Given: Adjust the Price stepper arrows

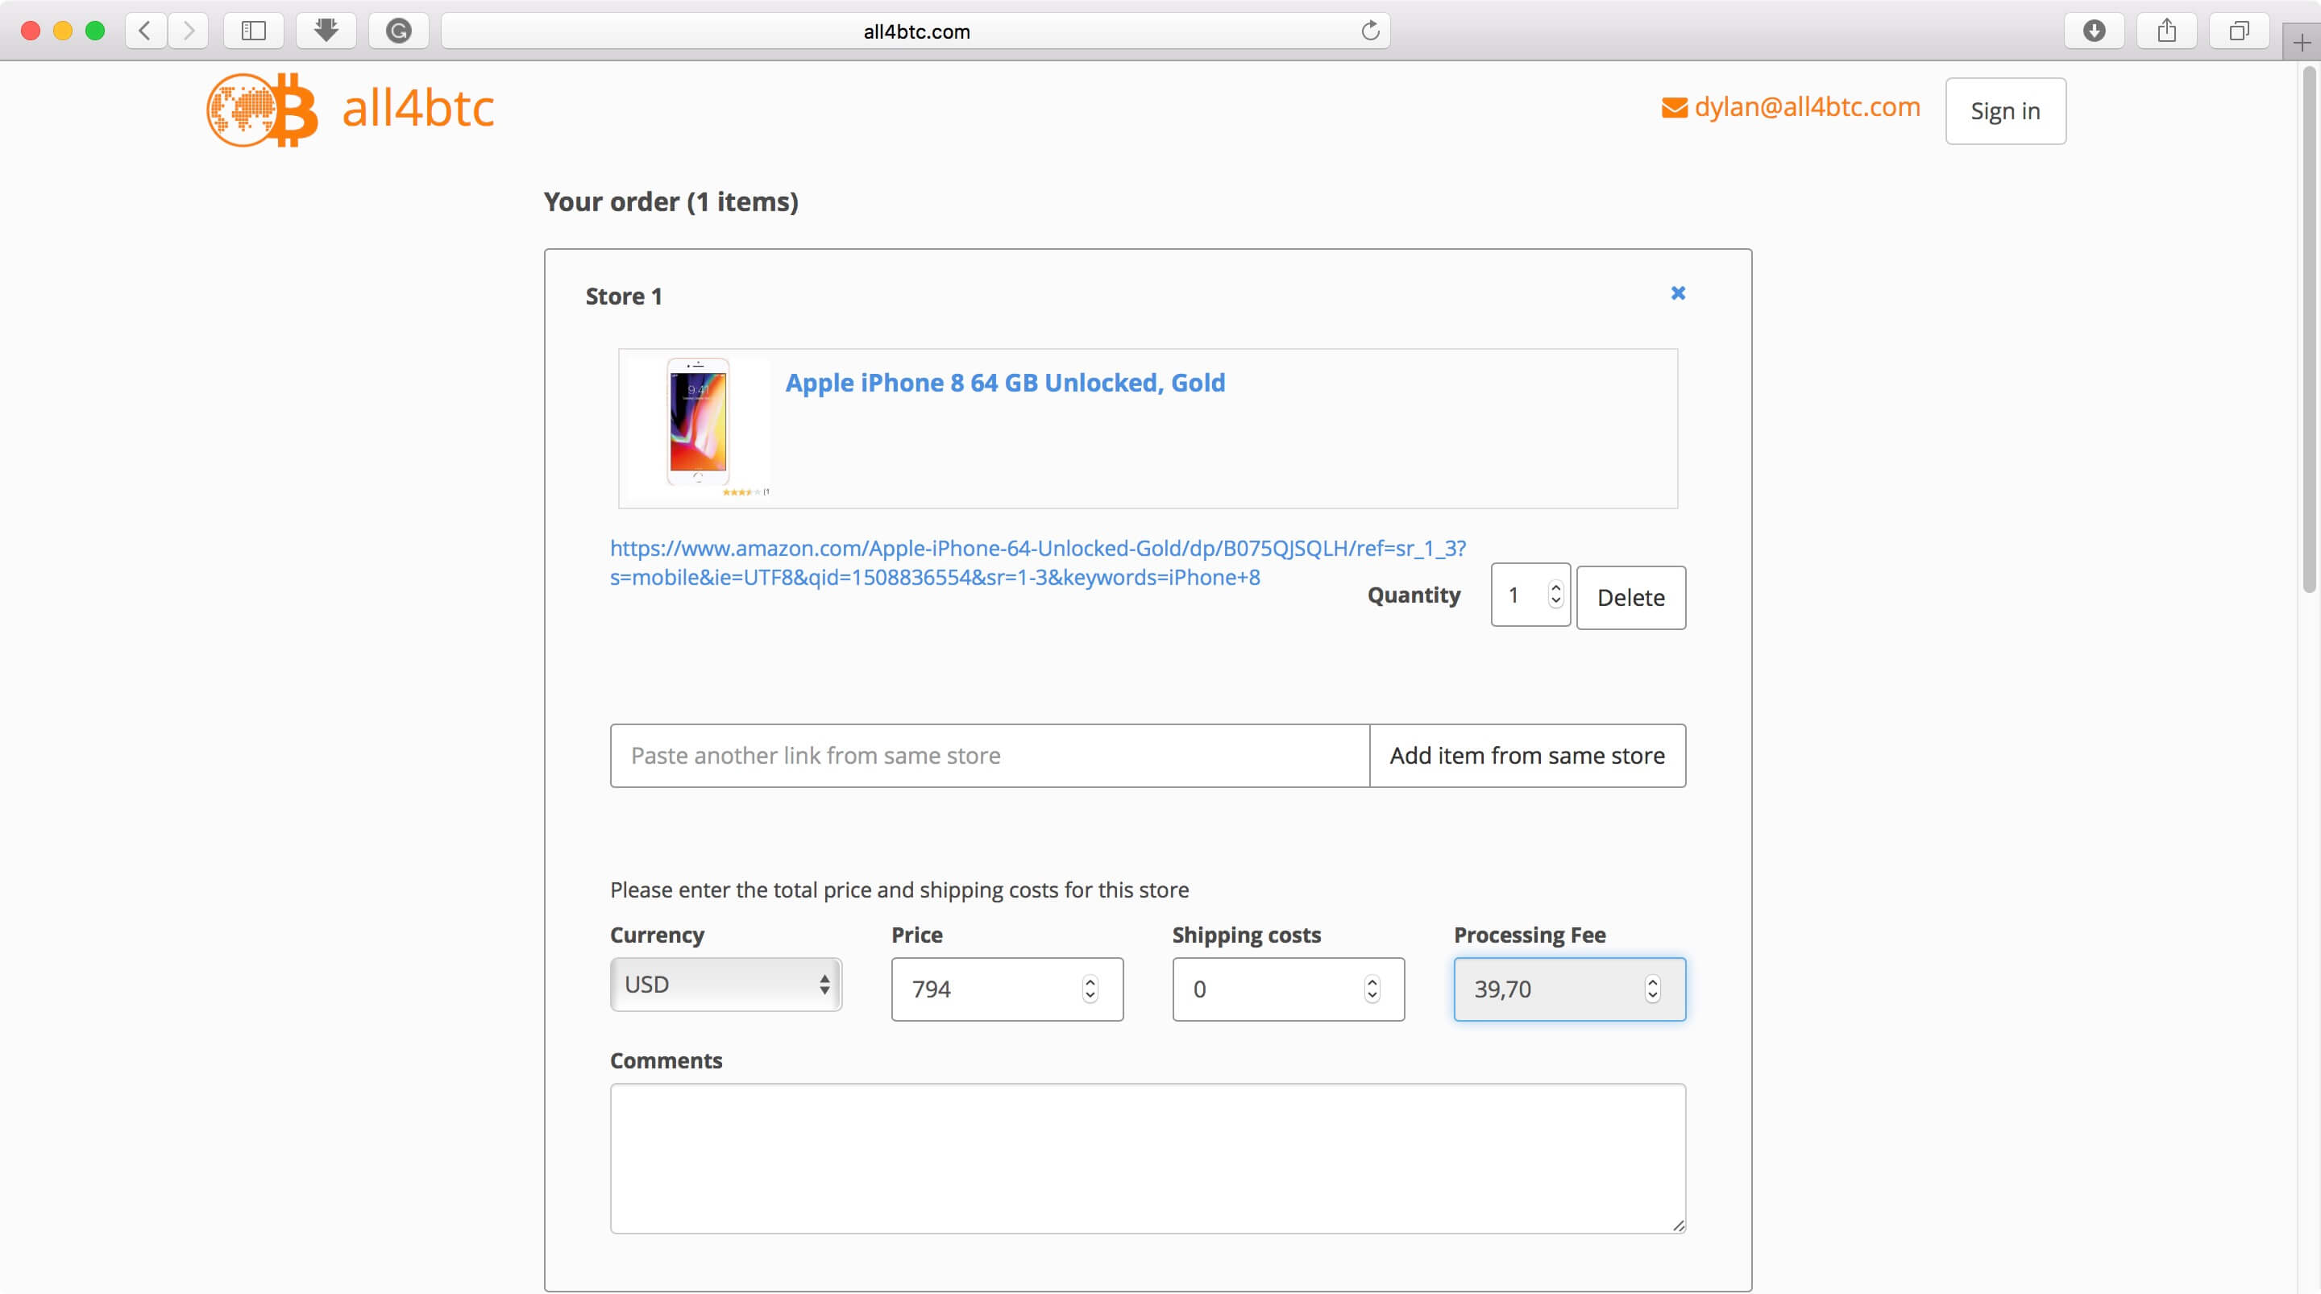Looking at the screenshot, I should point(1090,989).
